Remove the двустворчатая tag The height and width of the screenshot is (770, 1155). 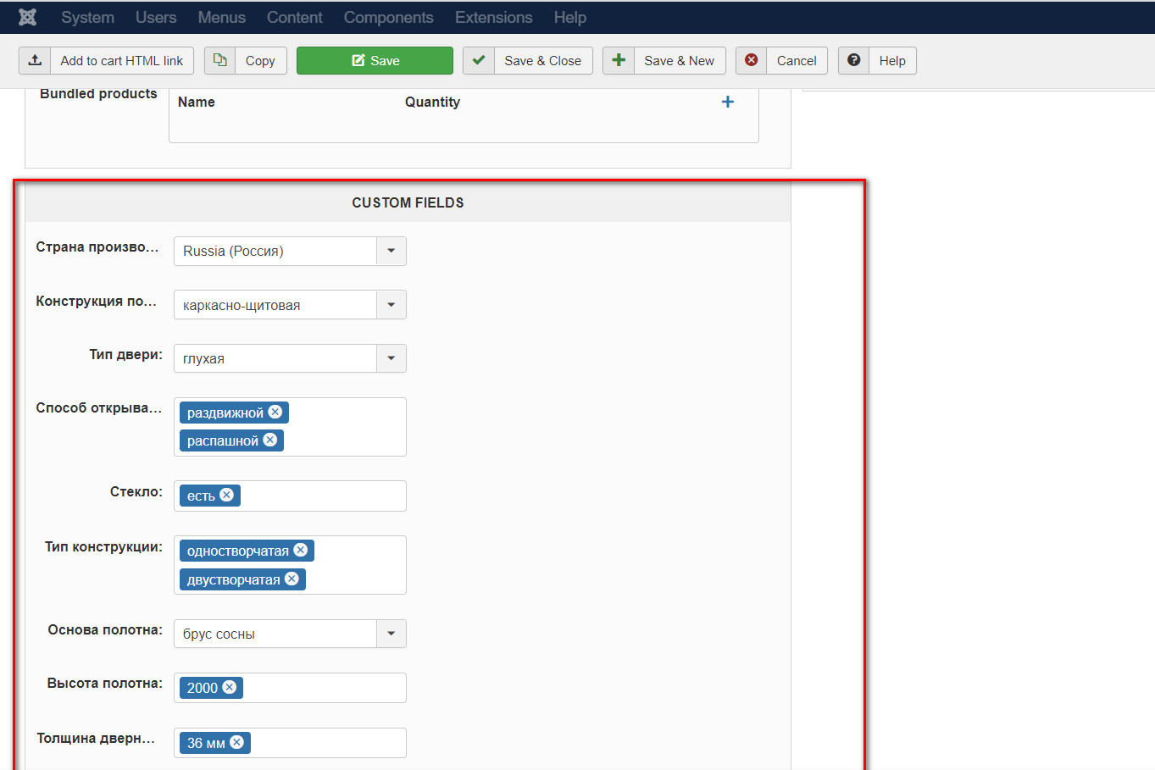292,579
